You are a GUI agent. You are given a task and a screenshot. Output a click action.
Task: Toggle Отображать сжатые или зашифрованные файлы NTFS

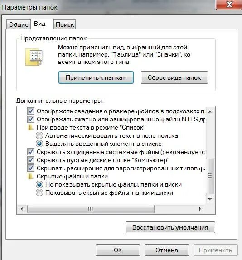pos(31,119)
